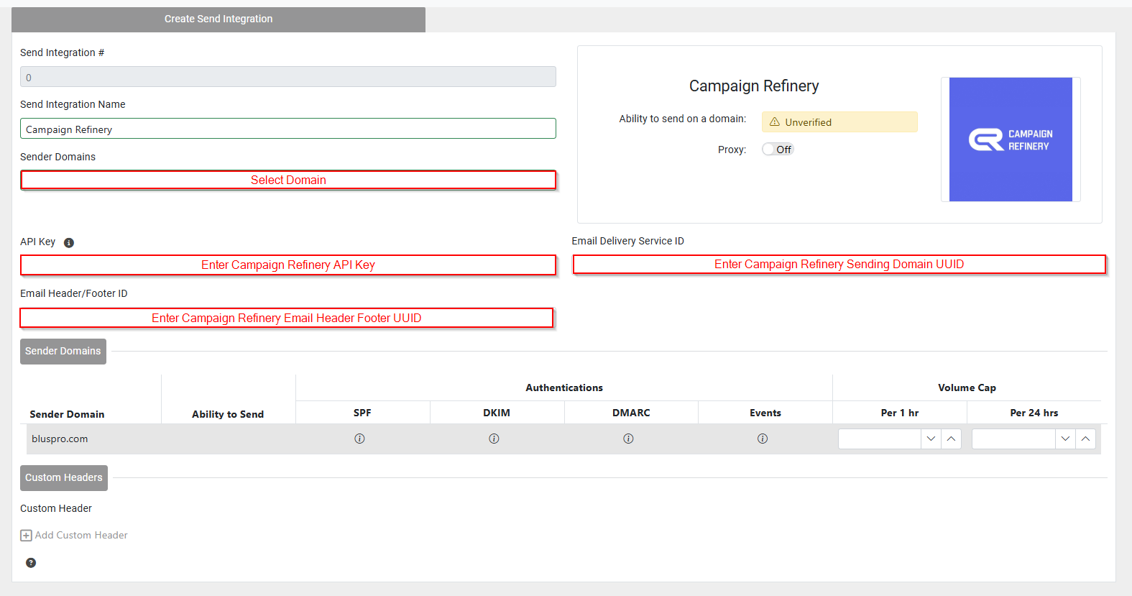Click the SPF column header

click(x=362, y=413)
